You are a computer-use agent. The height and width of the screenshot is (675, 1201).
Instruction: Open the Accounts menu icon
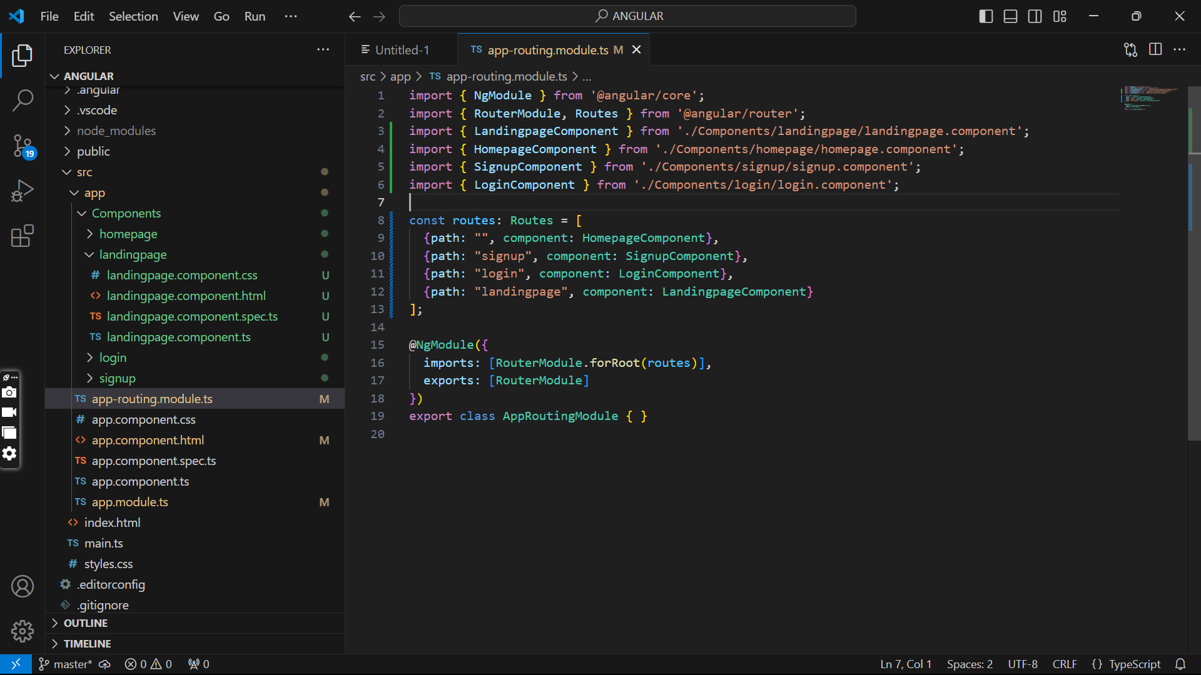tap(23, 586)
